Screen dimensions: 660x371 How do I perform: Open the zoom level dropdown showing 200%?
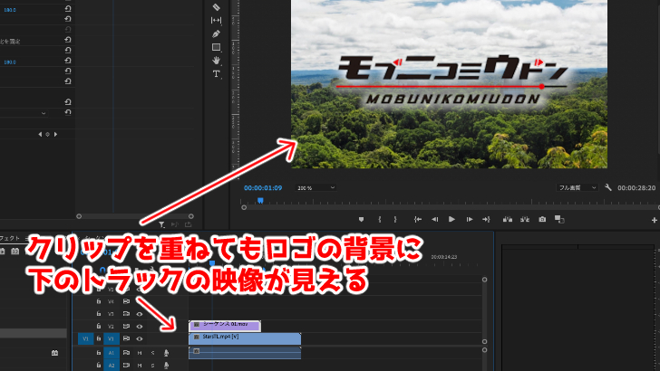[315, 188]
